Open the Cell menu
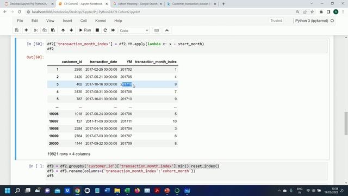 [83, 21]
